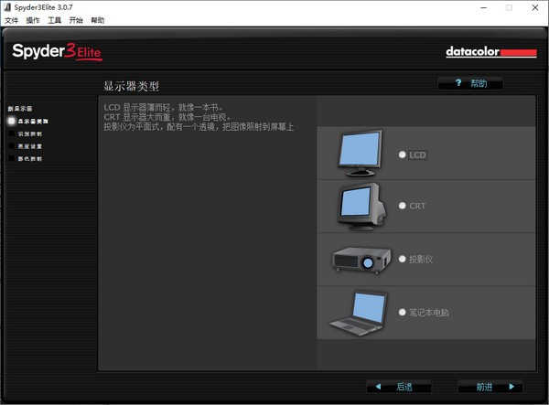Click the CRT monitor picture

(x=361, y=207)
